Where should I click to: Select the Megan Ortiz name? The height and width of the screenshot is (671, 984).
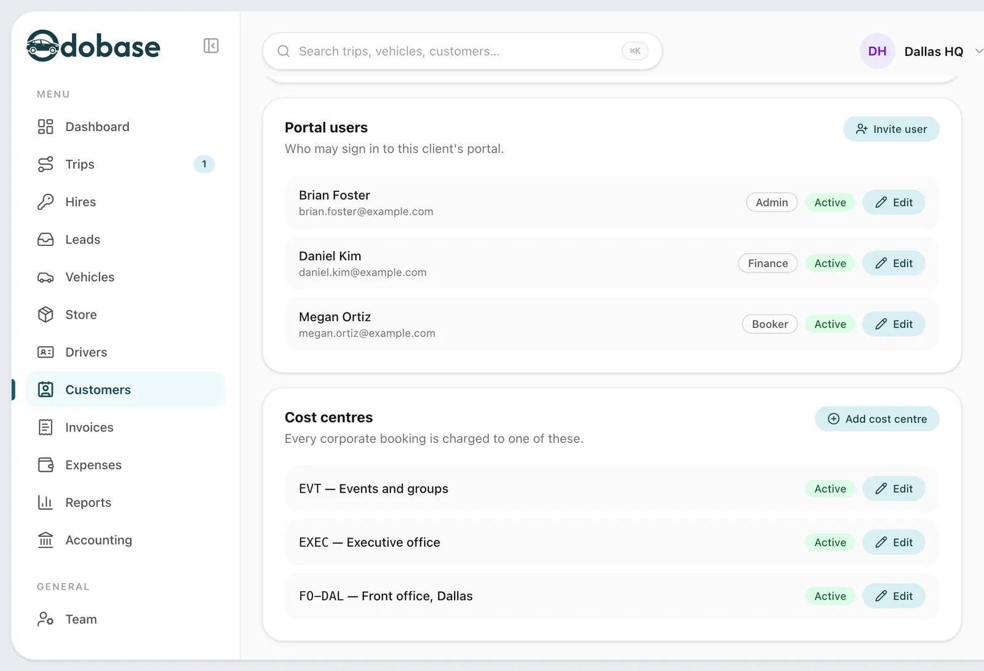pos(335,317)
